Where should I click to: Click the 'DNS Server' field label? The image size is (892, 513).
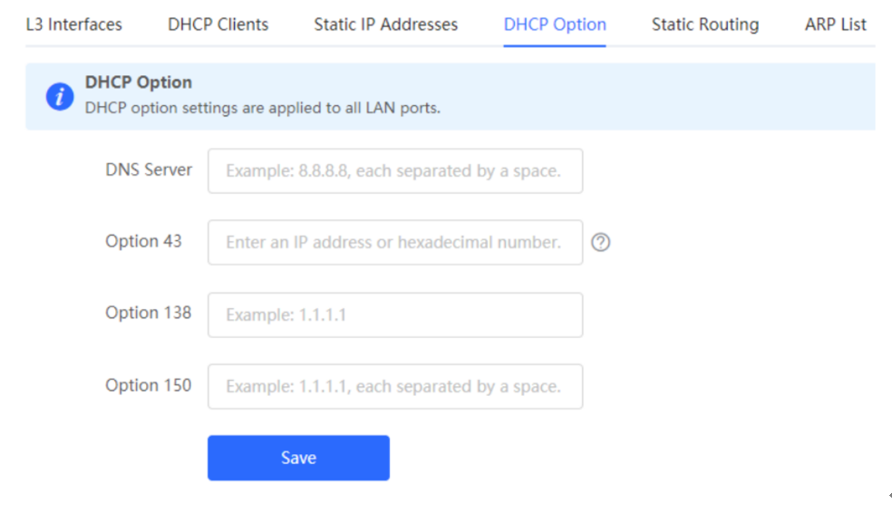pos(149,170)
